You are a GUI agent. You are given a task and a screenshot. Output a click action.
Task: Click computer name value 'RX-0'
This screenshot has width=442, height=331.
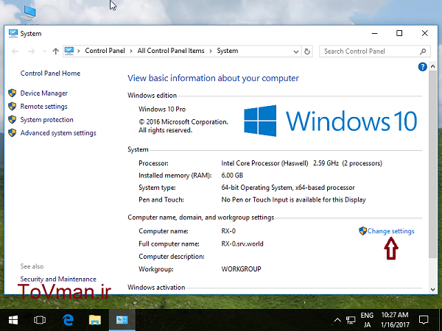pyautogui.click(x=228, y=231)
